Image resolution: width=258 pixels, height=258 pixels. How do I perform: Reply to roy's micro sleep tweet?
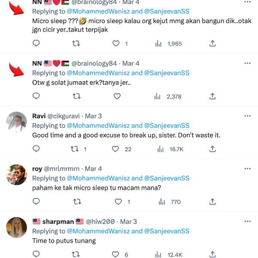(36, 202)
